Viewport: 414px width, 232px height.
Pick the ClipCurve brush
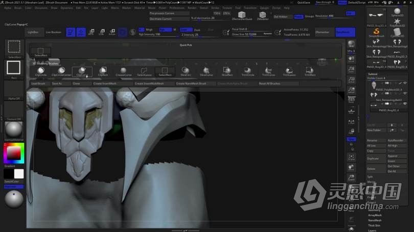82,71
